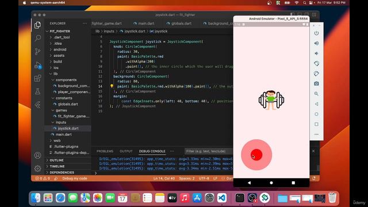
Task: Take an emulator screenshot with camera icon
Action: coord(316,83)
